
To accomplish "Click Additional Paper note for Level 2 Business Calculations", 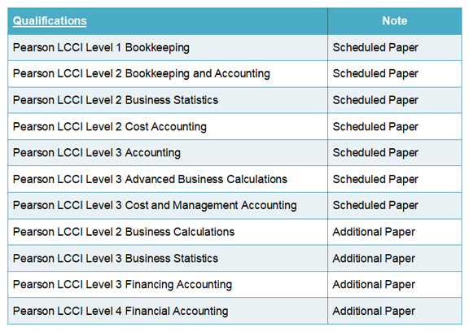I will (374, 232).
